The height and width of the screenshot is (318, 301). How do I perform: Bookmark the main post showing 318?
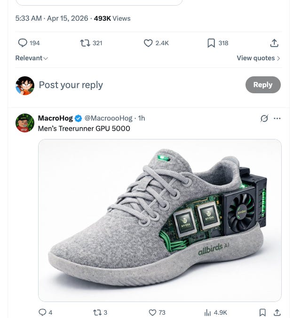point(211,43)
